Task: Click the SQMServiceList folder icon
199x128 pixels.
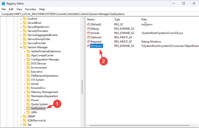Action: click(x=24, y=120)
